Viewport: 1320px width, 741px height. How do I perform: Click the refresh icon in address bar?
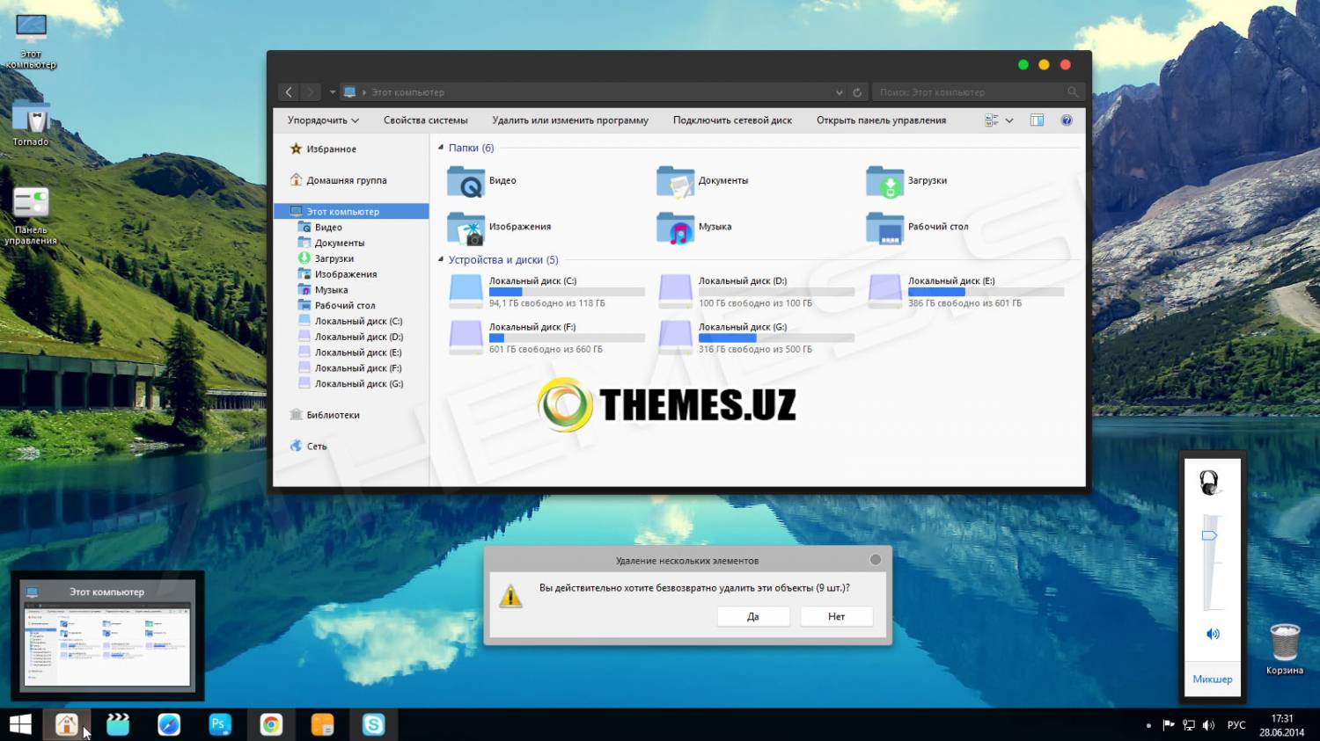pos(857,92)
